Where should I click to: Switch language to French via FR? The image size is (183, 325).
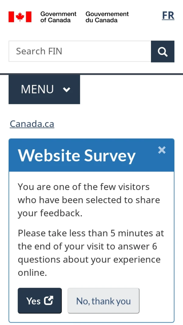coord(168,16)
